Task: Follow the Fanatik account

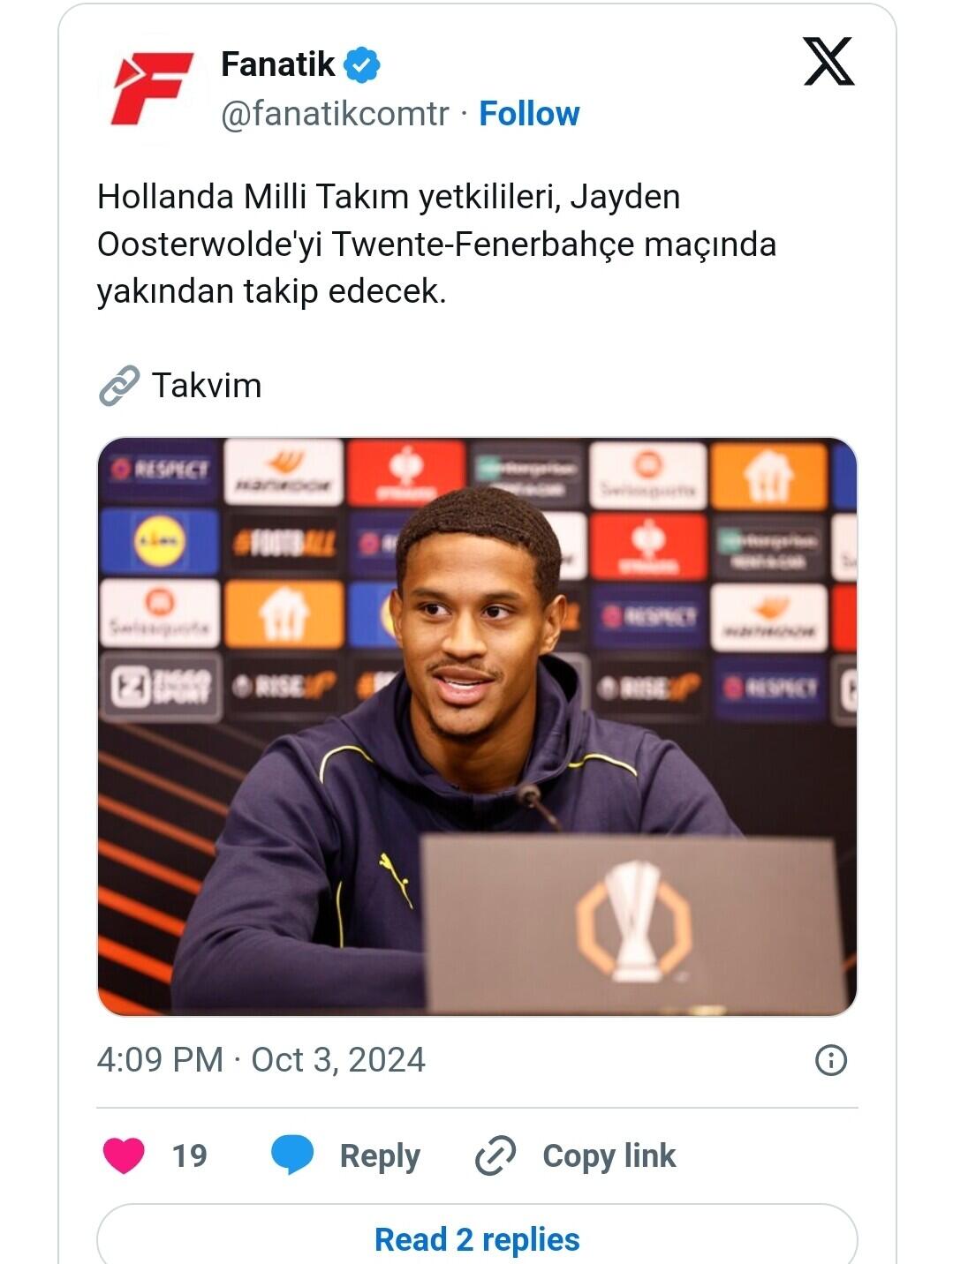Action: [529, 114]
